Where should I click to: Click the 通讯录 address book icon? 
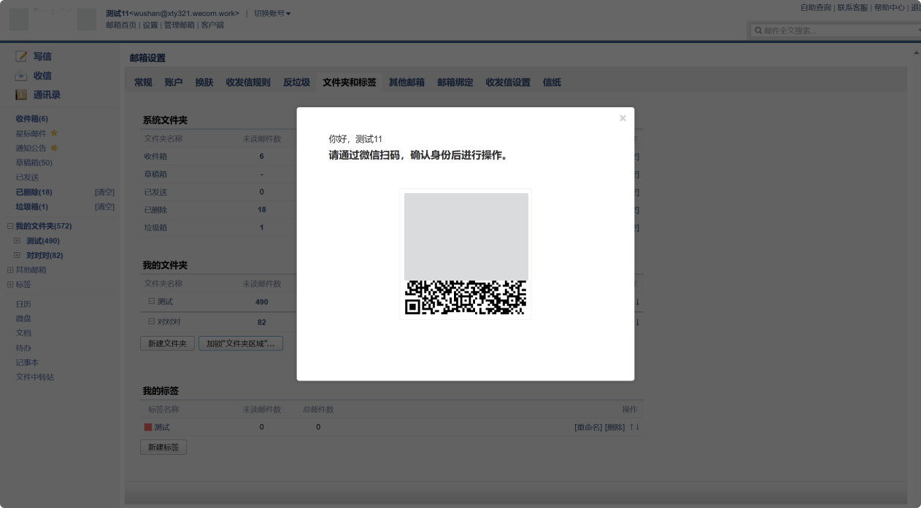point(21,95)
